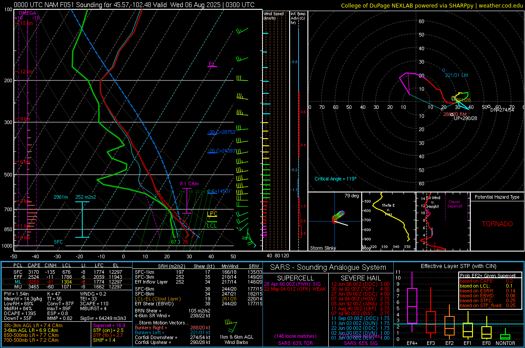
Task: Click the 8.1 C/km lapse rate label
Action: click(x=189, y=184)
